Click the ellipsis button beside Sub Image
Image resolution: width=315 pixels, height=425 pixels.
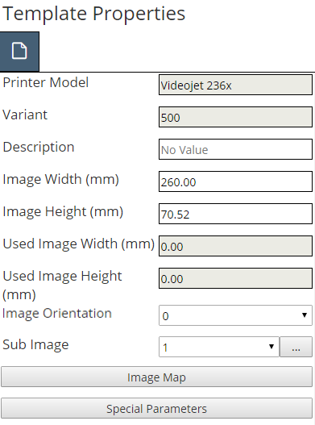(296, 347)
